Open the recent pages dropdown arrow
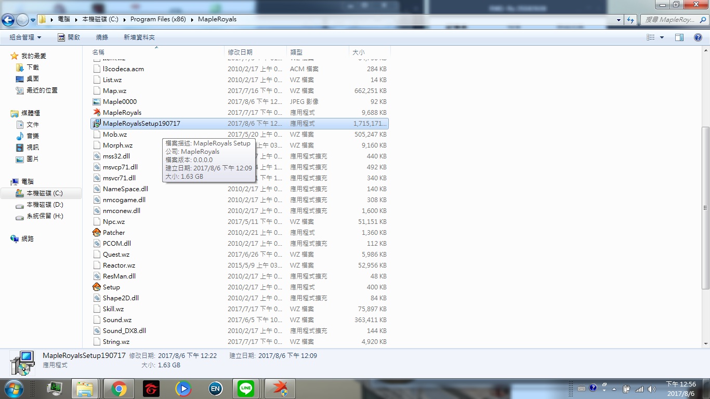 point(33,20)
